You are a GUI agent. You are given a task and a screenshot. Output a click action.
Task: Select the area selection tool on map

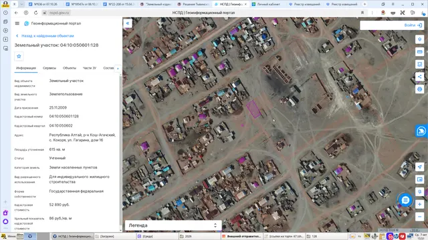419,64
